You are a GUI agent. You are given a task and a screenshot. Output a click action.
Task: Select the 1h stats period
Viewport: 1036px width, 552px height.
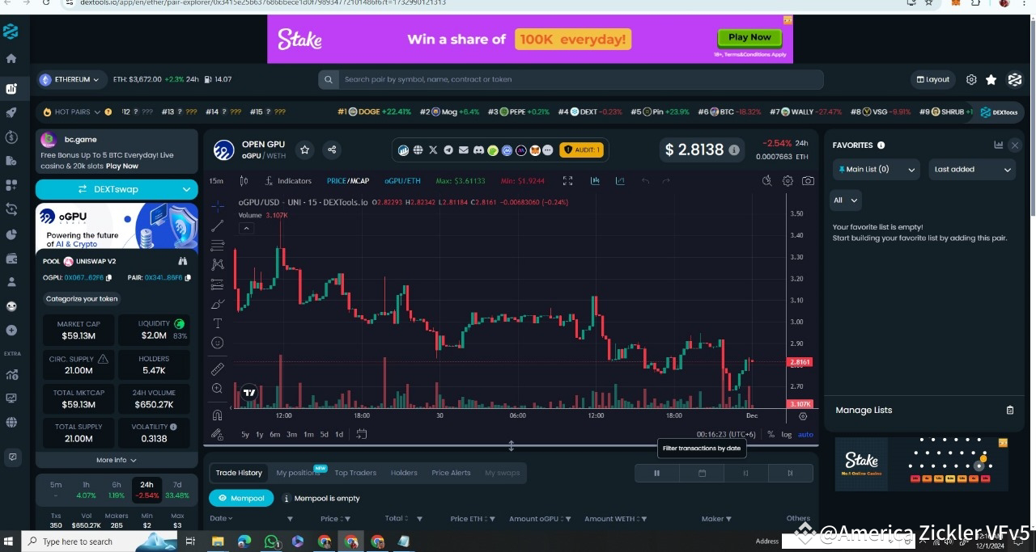(x=86, y=490)
